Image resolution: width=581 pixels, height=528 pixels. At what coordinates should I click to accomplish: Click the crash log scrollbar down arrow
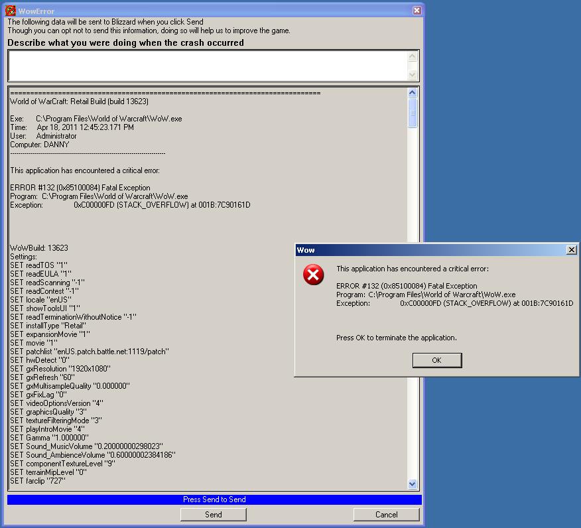pos(413,484)
